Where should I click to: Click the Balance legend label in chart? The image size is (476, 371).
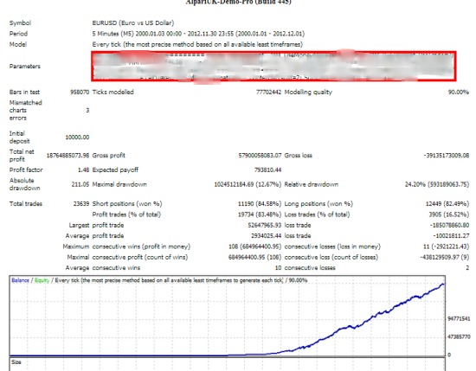coord(21,280)
